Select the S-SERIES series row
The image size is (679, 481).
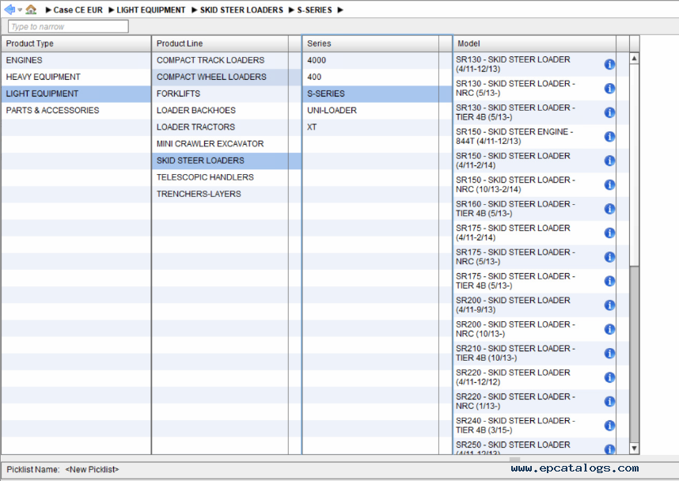(x=377, y=94)
